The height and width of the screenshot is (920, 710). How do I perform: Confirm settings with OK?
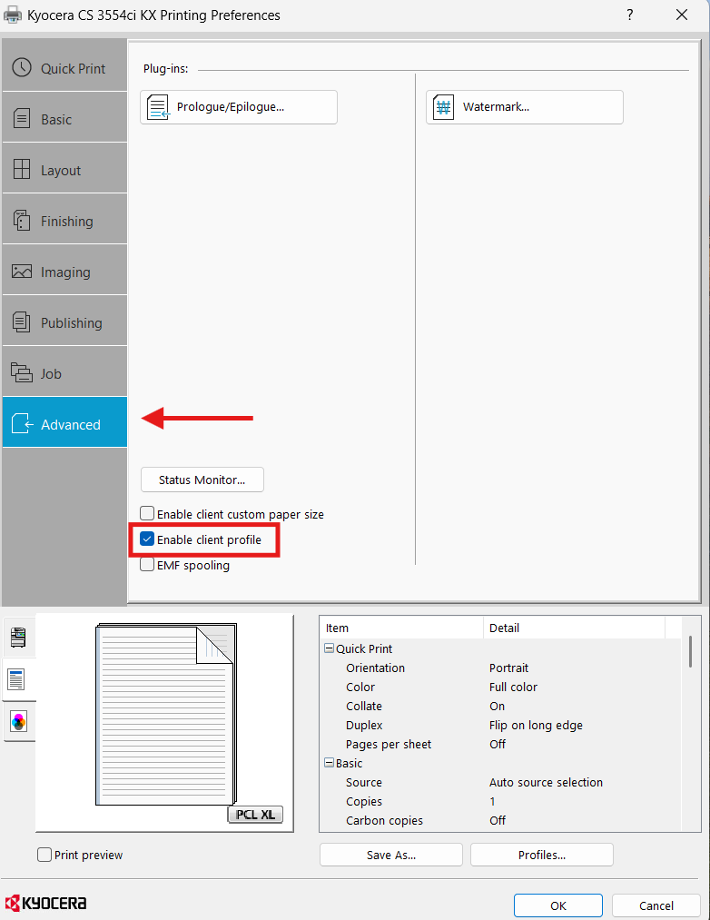(558, 905)
